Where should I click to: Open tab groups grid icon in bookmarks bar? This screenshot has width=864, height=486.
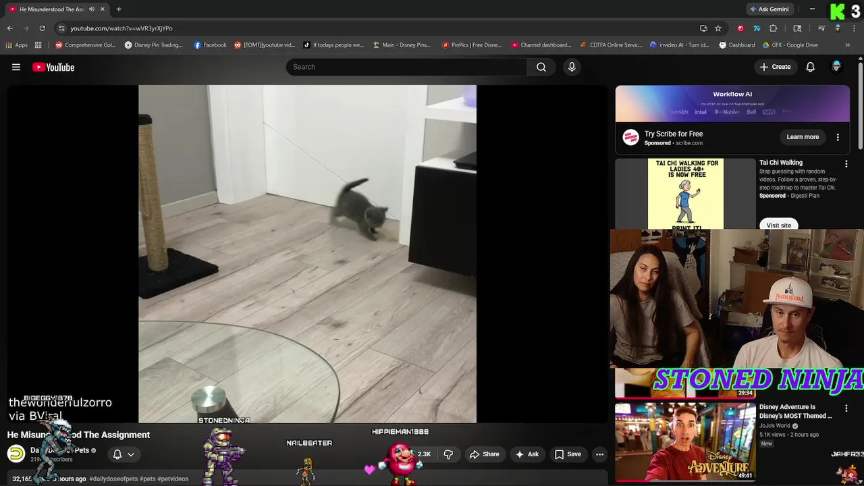coord(38,45)
